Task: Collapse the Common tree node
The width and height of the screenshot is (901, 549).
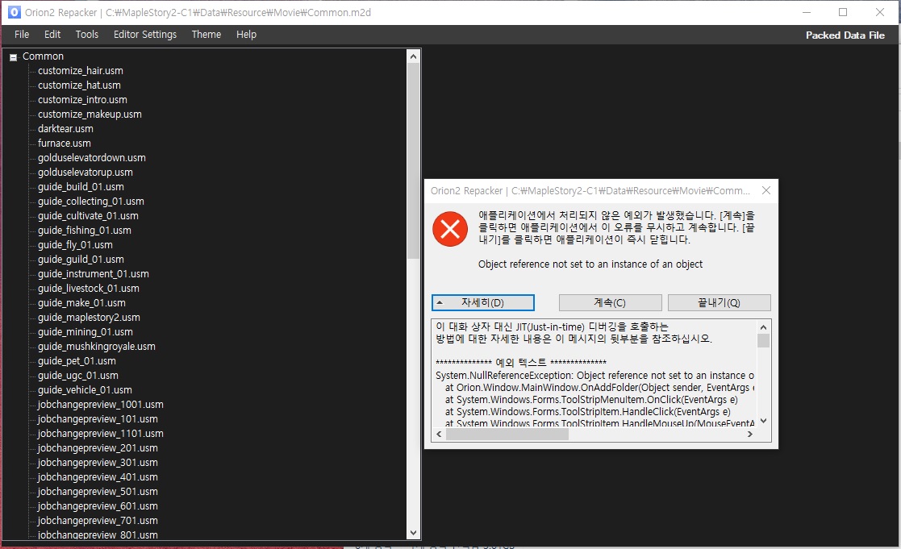Action: pyautogui.click(x=13, y=57)
